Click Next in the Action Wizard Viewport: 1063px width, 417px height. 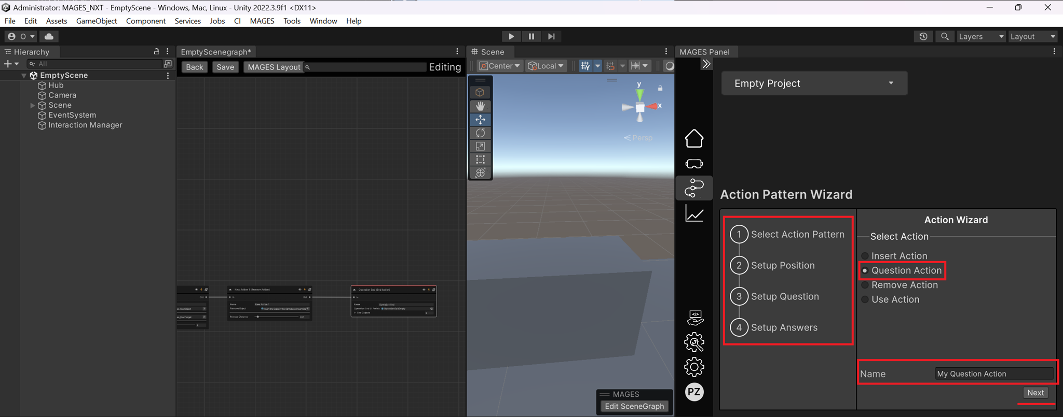(x=1035, y=393)
